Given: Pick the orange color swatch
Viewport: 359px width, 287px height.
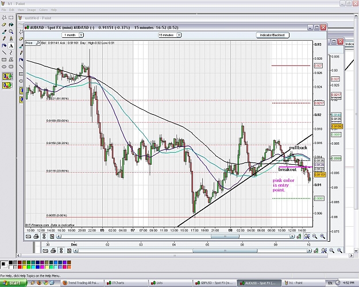Looking at the screenshot, I should pos(69,267).
